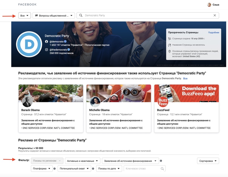Click the Democratic Party D logo
The height and width of the screenshot is (177, 228).
point(29,44)
